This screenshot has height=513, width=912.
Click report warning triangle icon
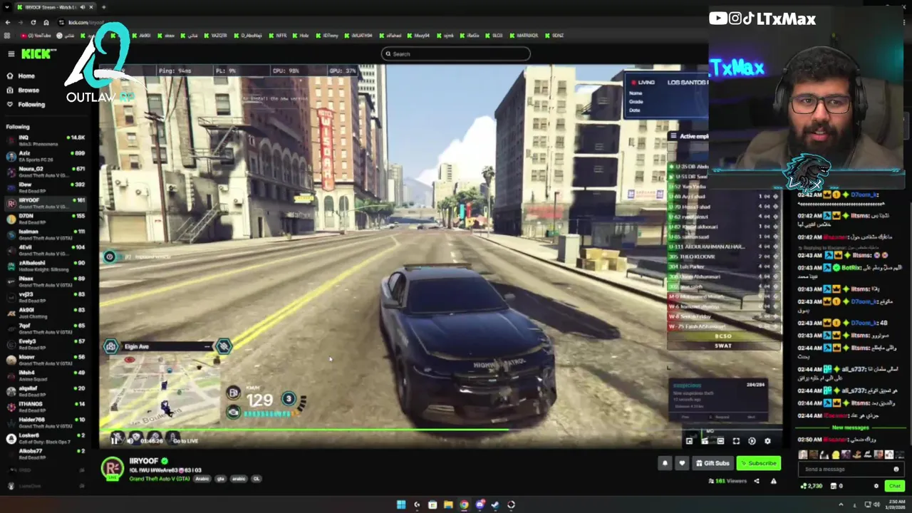coord(773,481)
